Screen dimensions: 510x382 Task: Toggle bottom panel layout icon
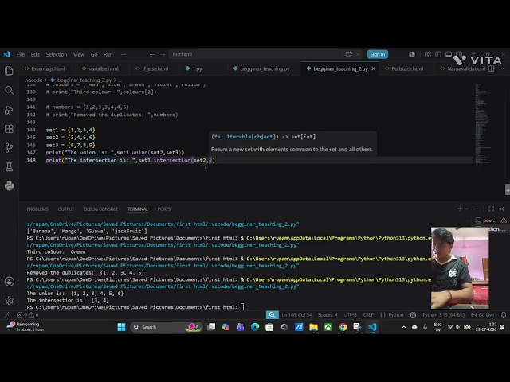449,54
